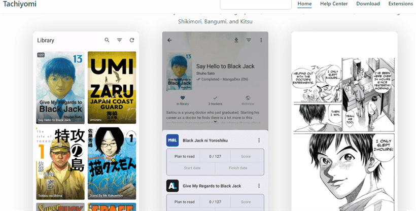Open the Black Jack ni Yoroshiku options menu
Viewport: 416px width, 211px height.
[259, 140]
